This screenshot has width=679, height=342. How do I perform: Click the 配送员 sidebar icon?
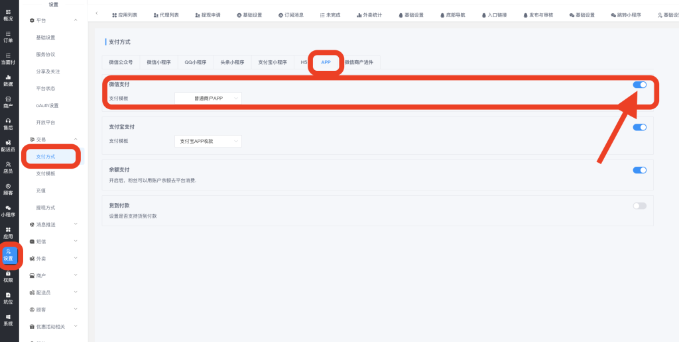click(x=8, y=146)
